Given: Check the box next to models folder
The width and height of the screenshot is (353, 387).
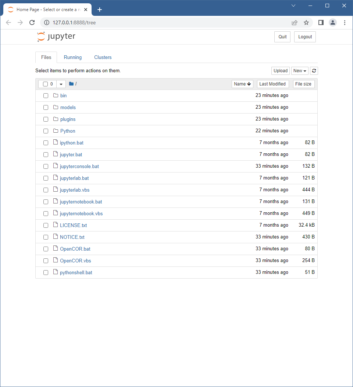Looking at the screenshot, I should point(46,108).
